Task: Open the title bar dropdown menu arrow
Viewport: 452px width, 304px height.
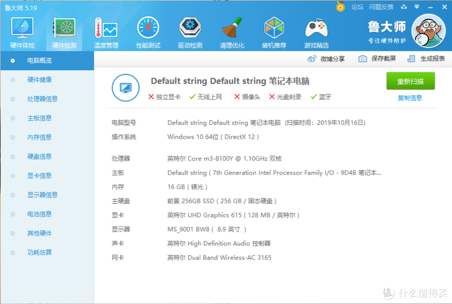Action: coord(417,7)
